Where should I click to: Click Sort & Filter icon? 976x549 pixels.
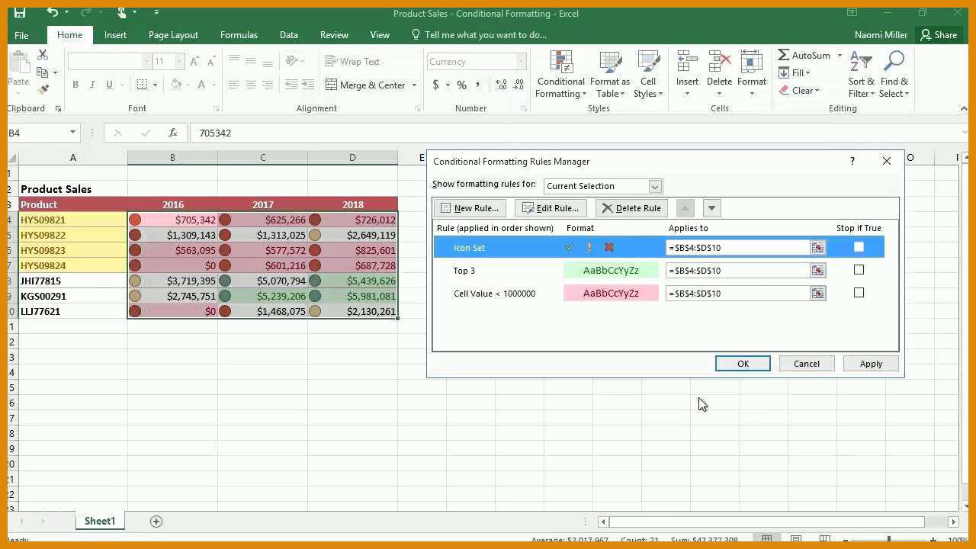861,63
